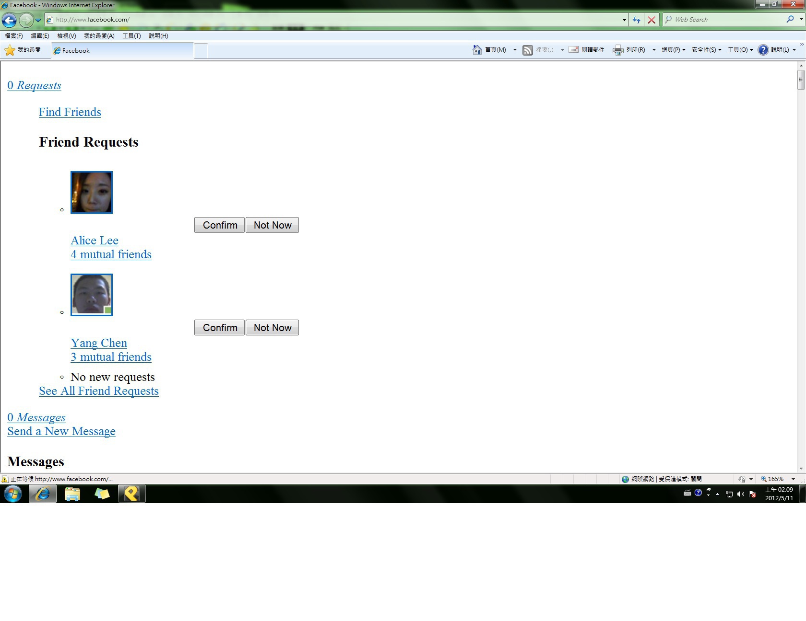Click the 0 Messages link

(36, 417)
